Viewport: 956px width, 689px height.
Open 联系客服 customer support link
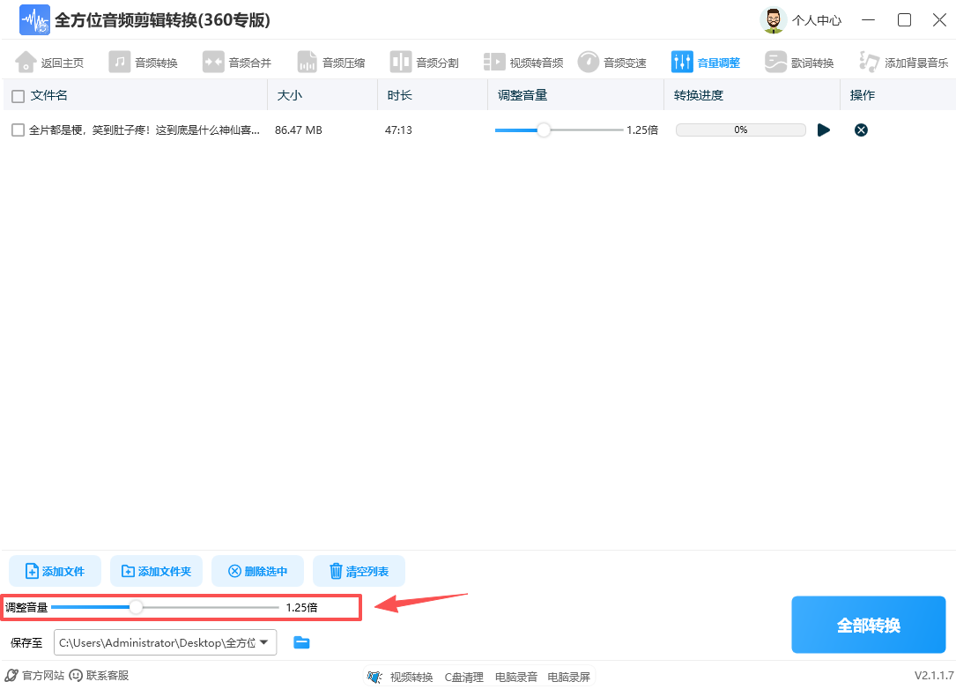pyautogui.click(x=99, y=676)
